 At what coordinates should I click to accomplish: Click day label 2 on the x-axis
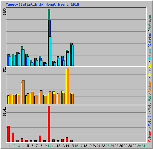tap(14, 146)
